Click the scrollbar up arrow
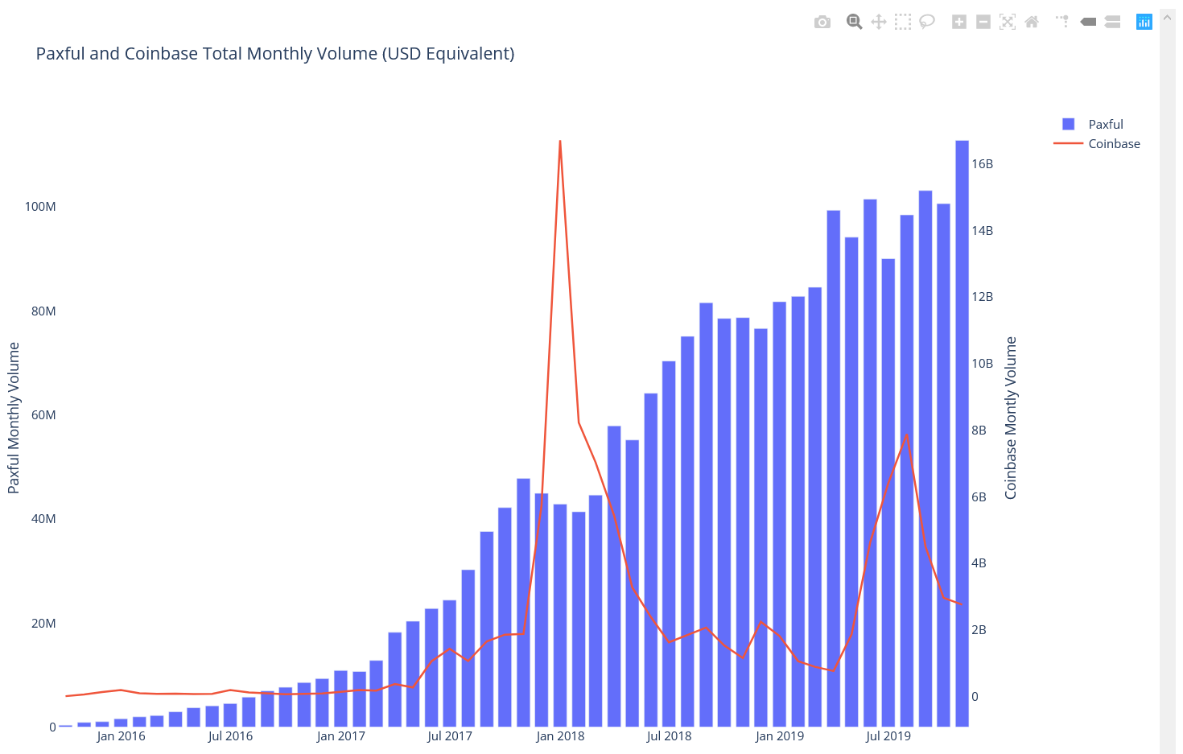This screenshot has width=1183, height=754. [x=1167, y=17]
